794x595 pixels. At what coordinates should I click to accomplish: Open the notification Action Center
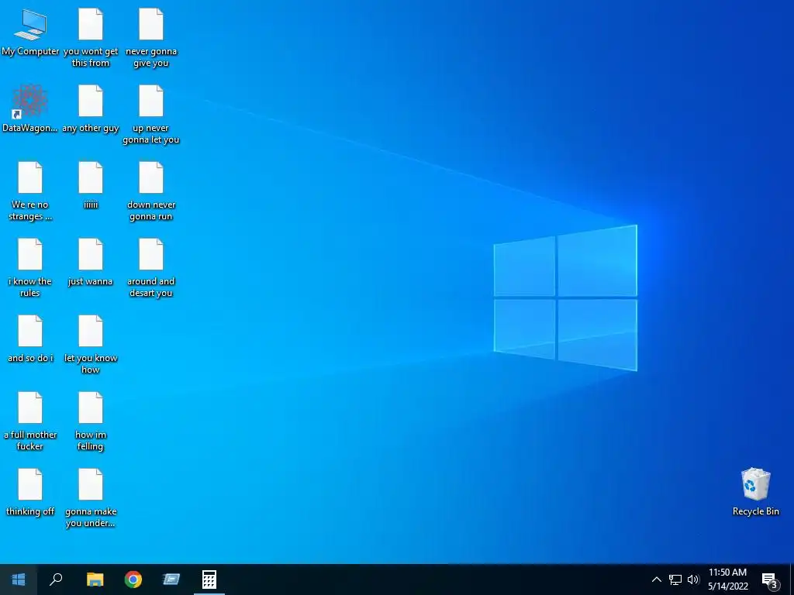pos(770,580)
